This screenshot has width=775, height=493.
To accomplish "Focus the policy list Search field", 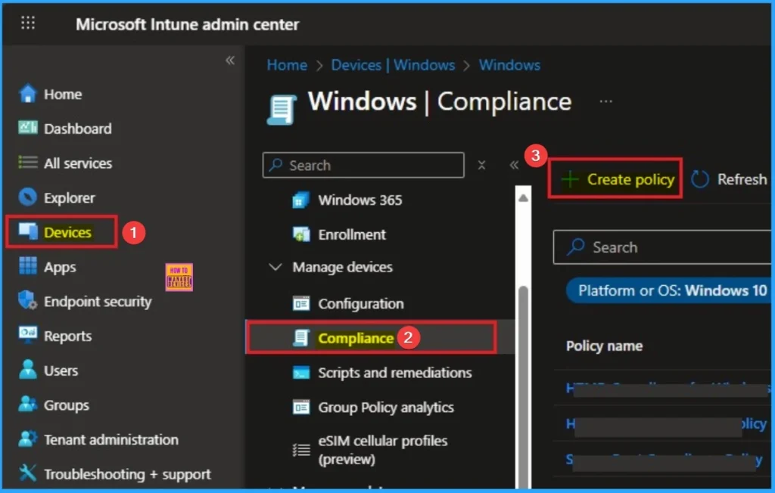I will click(x=661, y=247).
